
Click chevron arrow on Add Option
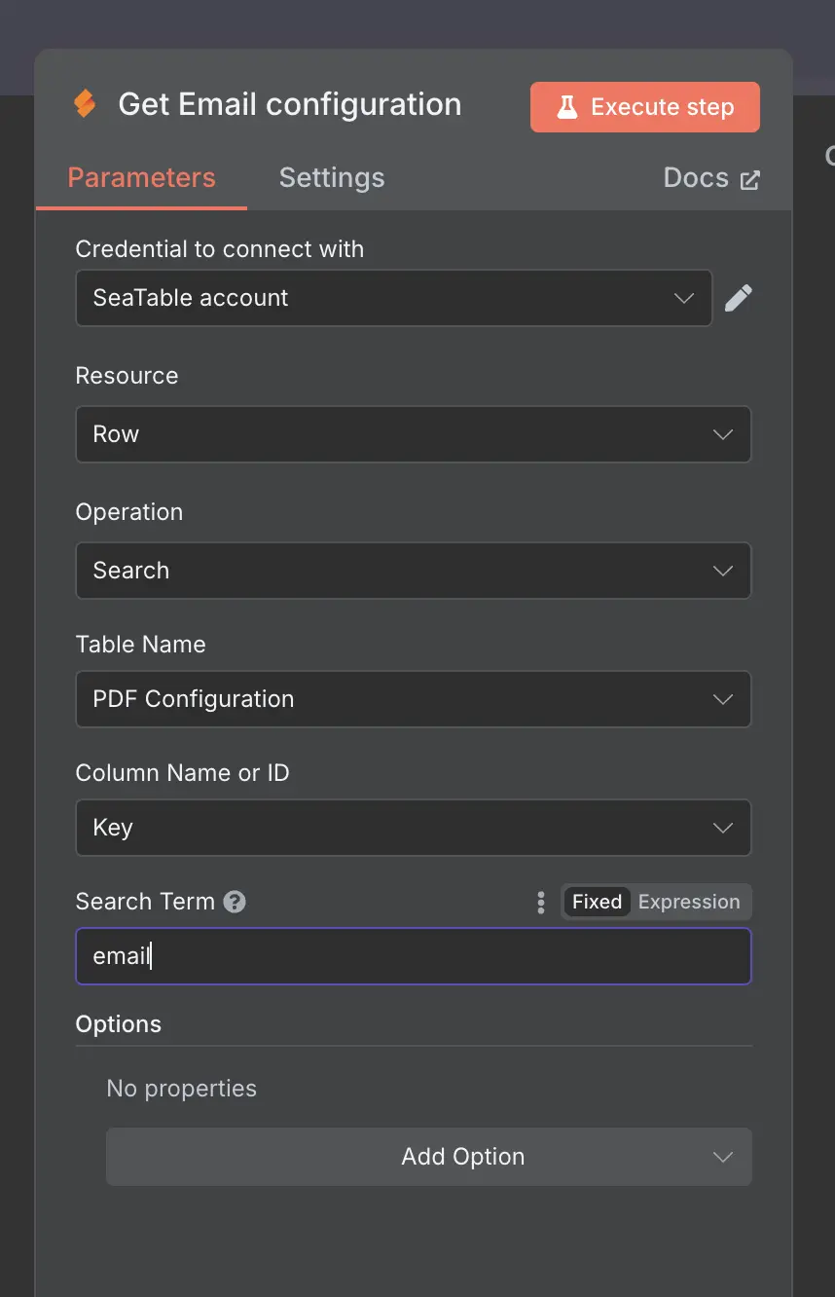[x=722, y=1157]
